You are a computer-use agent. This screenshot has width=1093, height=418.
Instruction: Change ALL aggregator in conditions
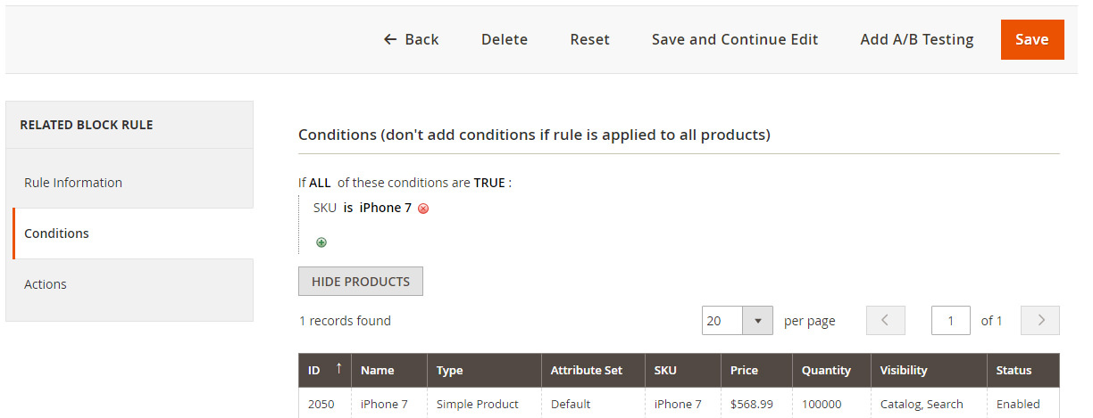[320, 183]
